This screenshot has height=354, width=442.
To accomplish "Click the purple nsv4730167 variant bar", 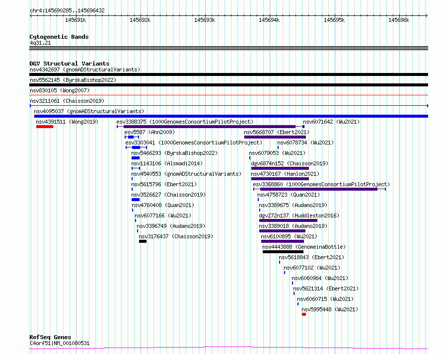I will coord(280,179).
